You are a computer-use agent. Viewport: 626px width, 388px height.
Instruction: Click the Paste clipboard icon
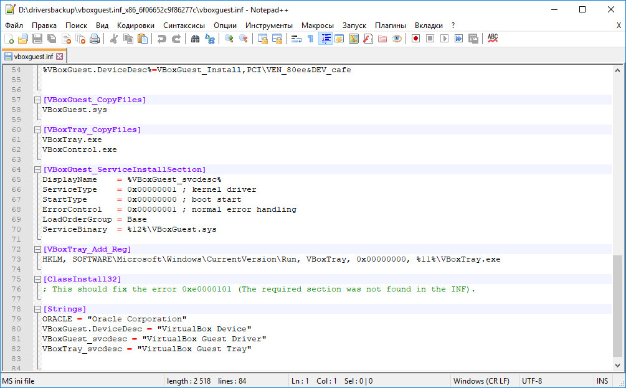143,39
